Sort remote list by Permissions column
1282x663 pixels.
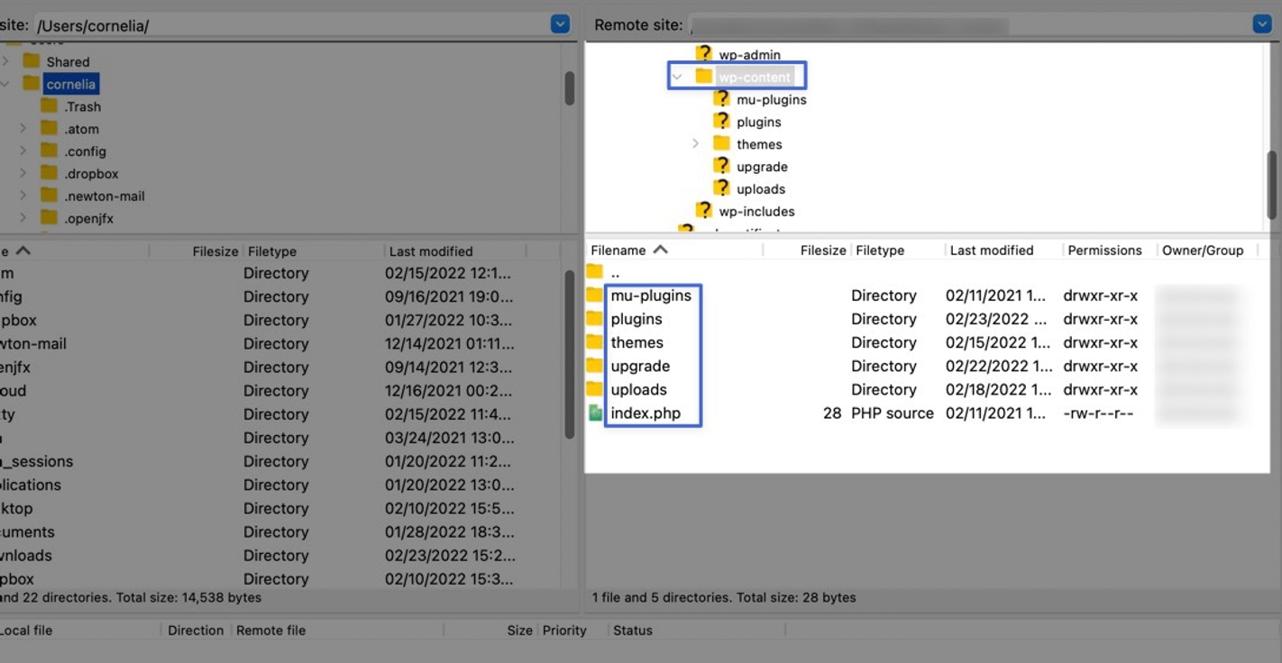(1104, 250)
